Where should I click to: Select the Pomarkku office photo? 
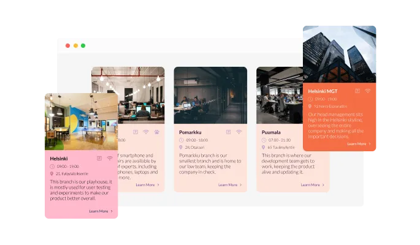point(210,95)
